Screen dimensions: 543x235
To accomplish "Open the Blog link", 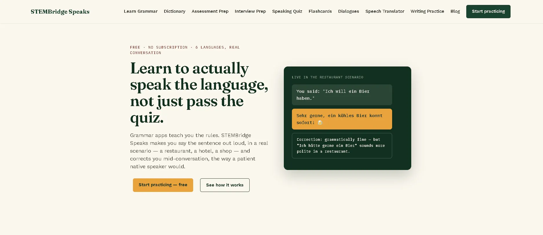I will (455, 11).
